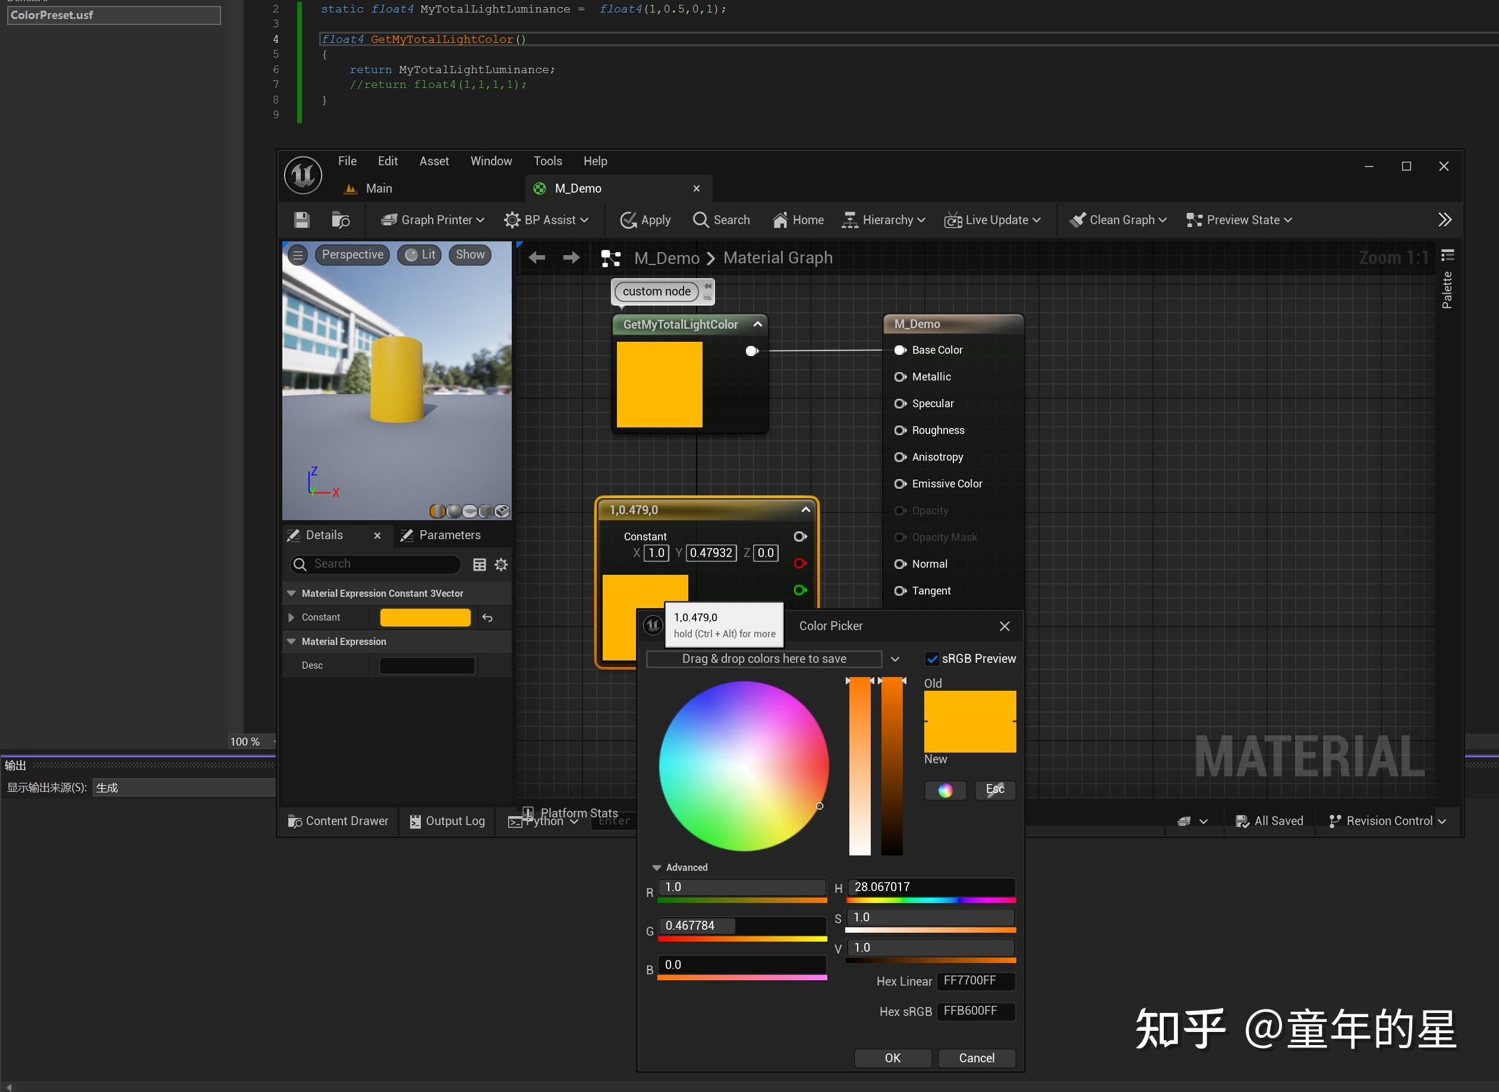This screenshot has height=1092, width=1499.
Task: Click the Save asset floppy disk icon
Action: point(301,220)
